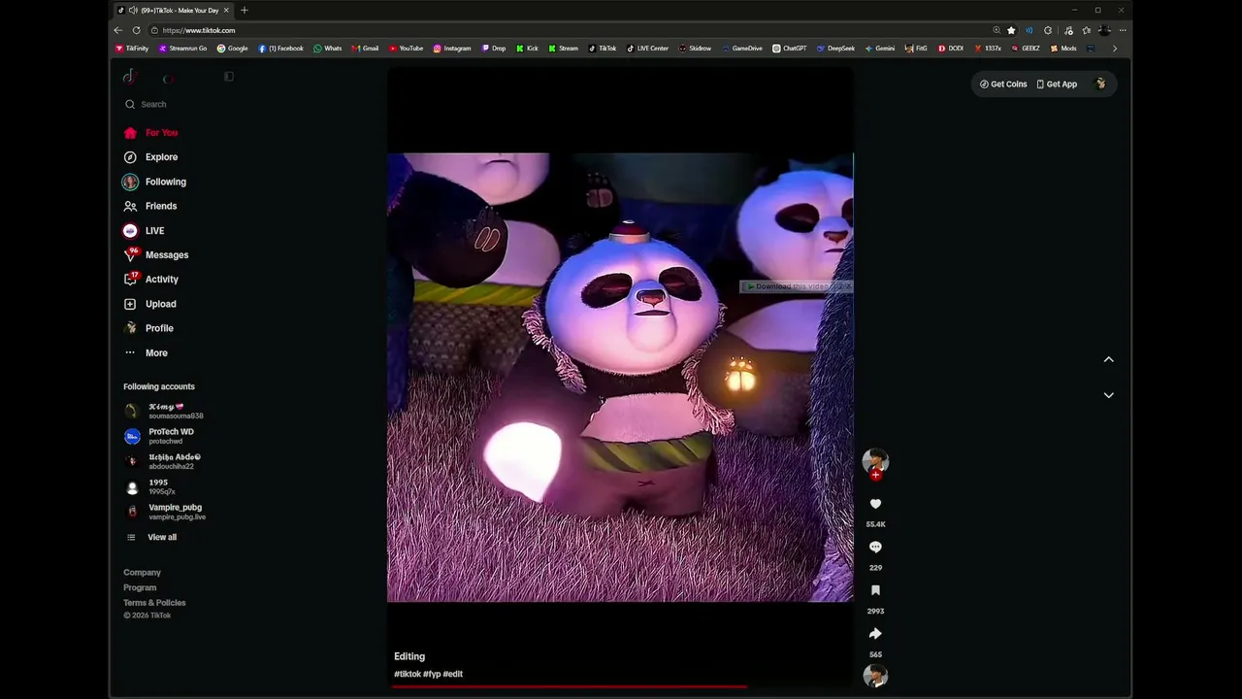
Task: Open the YouTube bookmark
Action: point(406,49)
